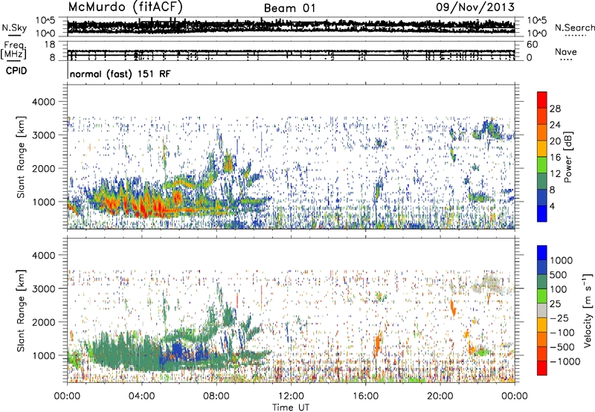Click the 'Power [dB]' colorbar label
The height and width of the screenshot is (412, 595).
tap(568, 157)
